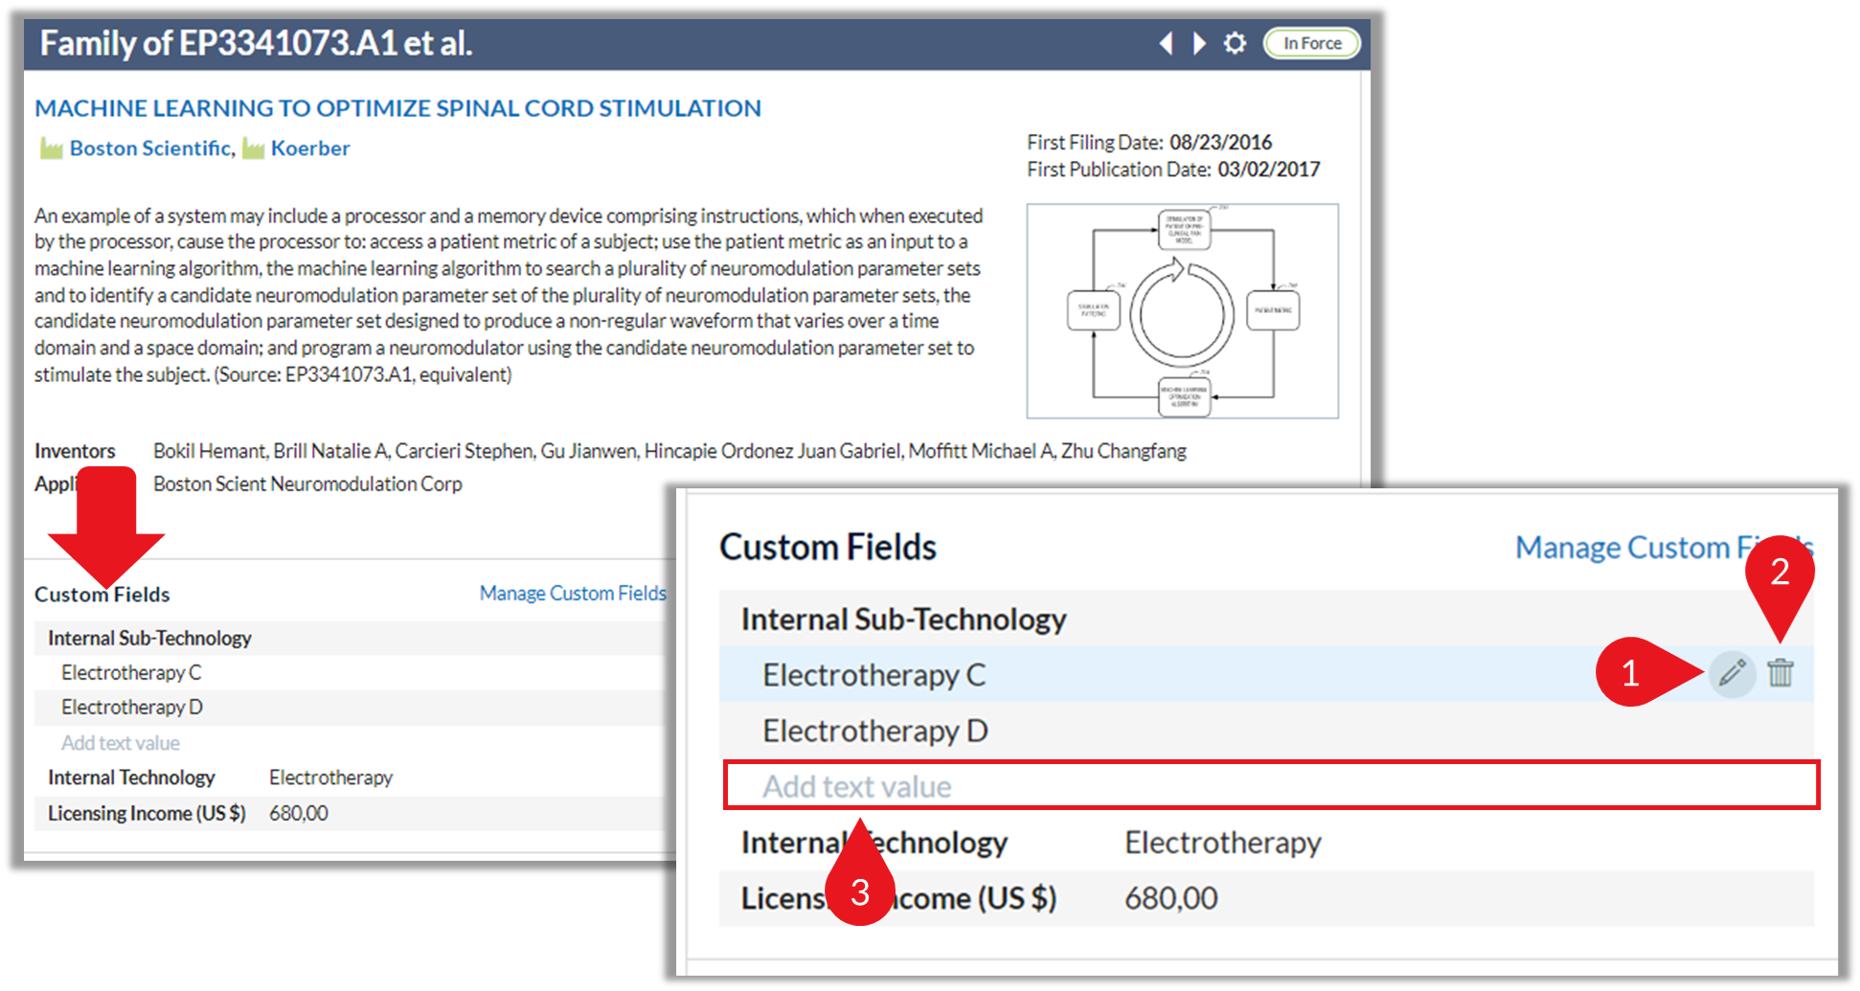The image size is (1860, 991).
Task: Click Licensing Income value 680,00 in card
Action: (x=298, y=813)
